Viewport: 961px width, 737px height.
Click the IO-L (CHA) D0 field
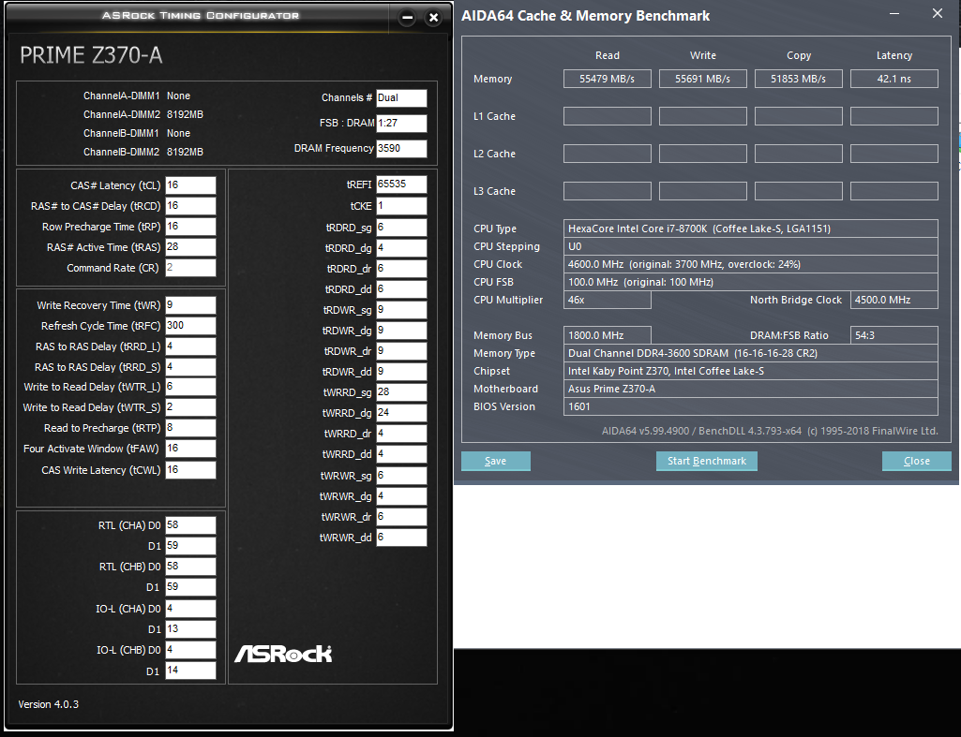point(190,609)
